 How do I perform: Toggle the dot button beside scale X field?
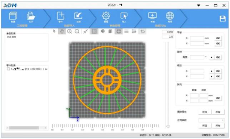211,71
